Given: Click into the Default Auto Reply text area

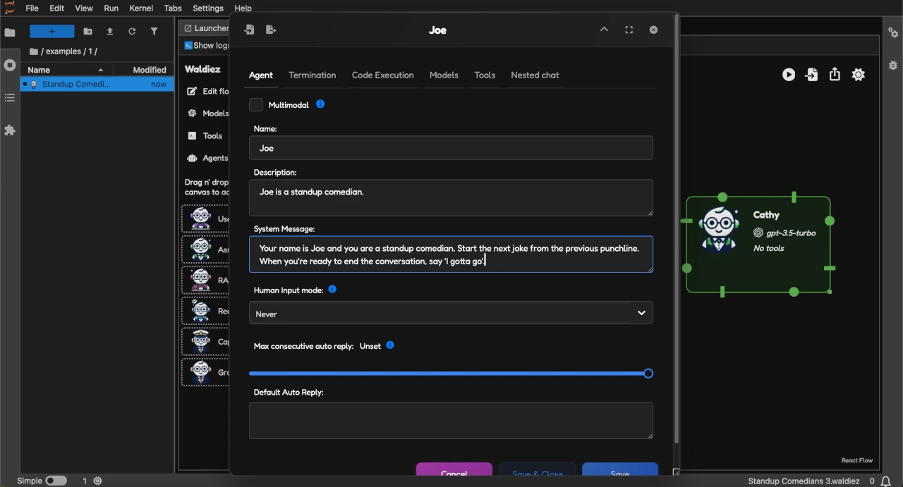Looking at the screenshot, I should tap(451, 420).
